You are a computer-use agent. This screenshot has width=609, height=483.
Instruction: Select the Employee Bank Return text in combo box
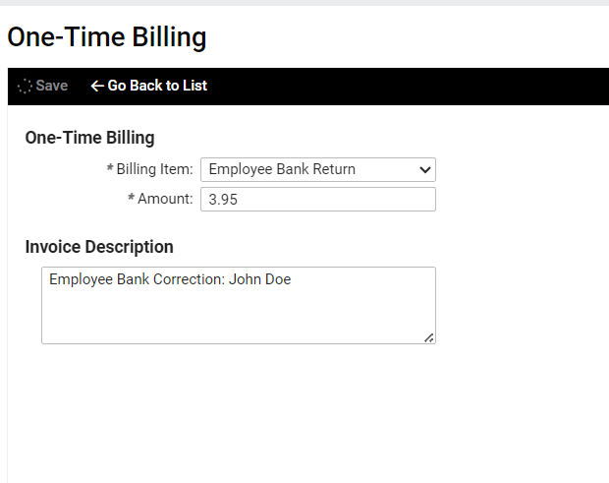click(x=282, y=169)
